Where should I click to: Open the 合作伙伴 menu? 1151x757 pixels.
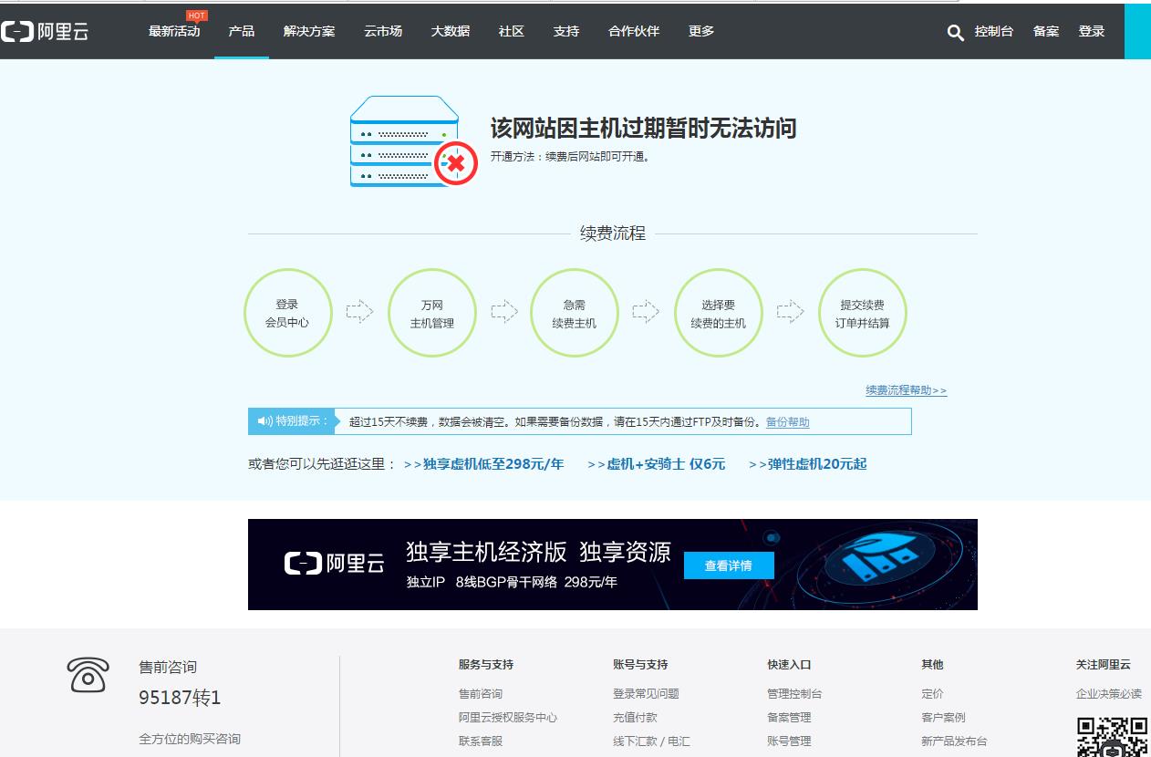634,31
